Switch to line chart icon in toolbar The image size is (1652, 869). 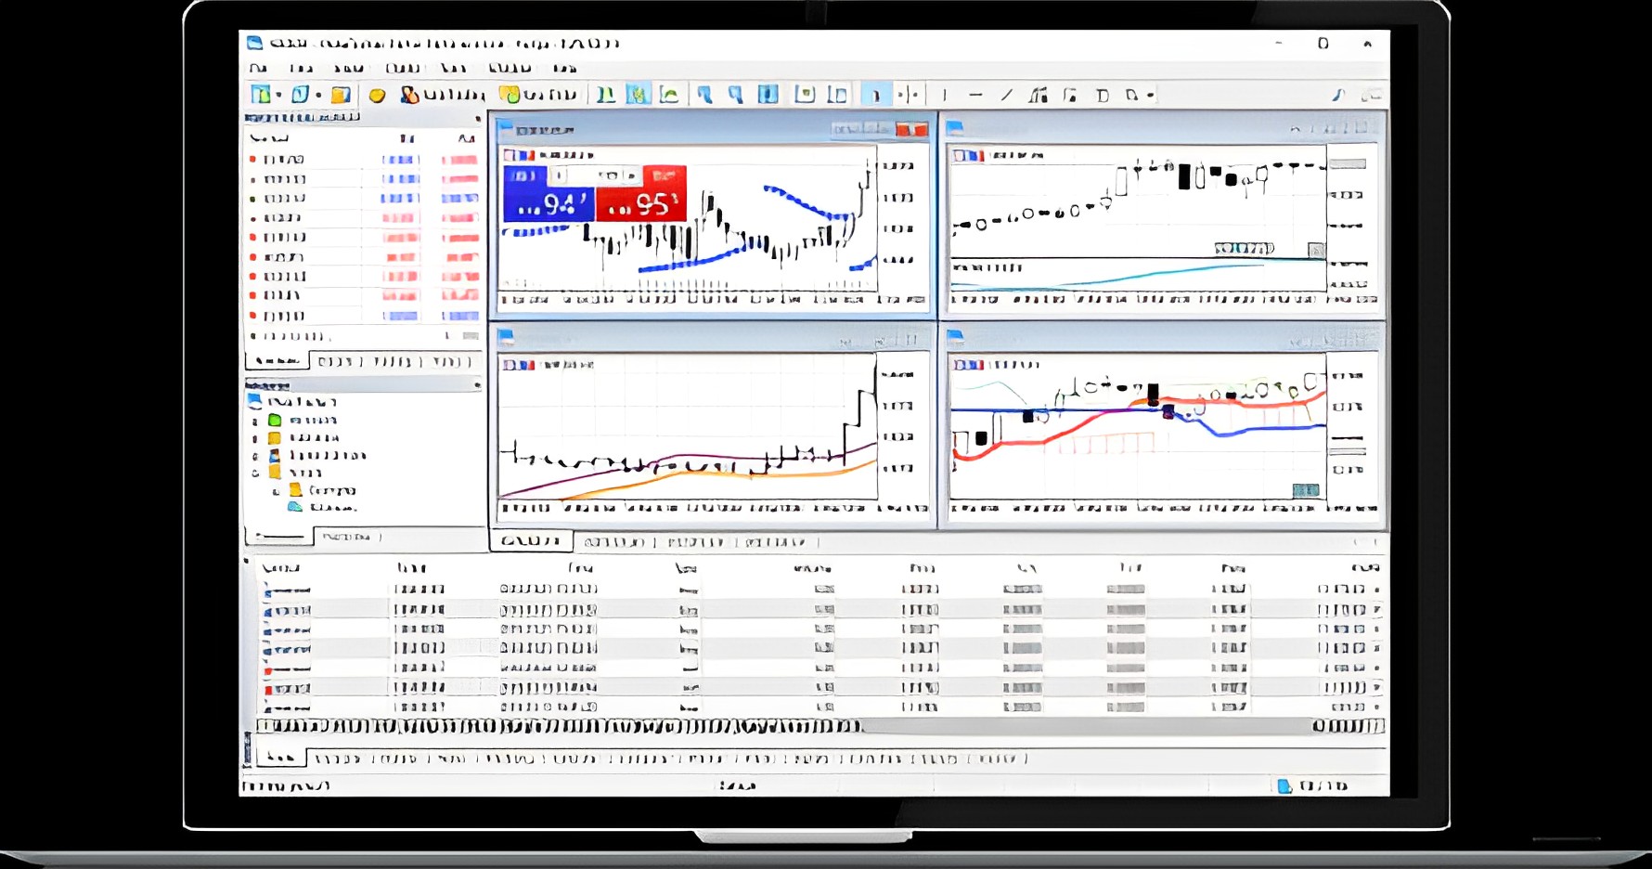coord(669,95)
